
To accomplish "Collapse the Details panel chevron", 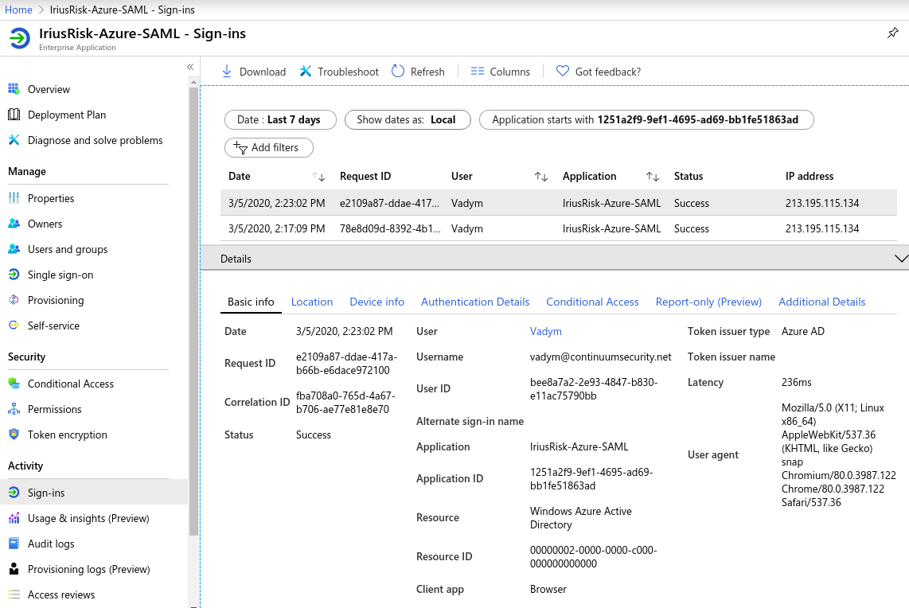I will pyautogui.click(x=901, y=259).
